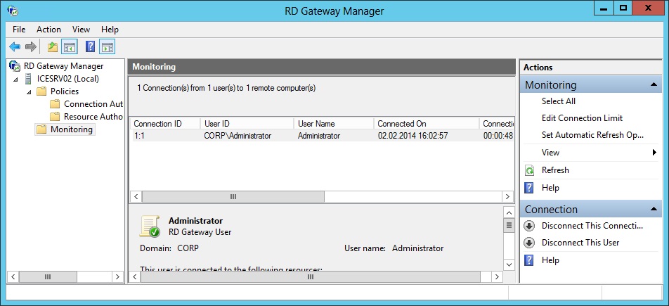Select the Connection Aut… policies node
669x306 pixels.
coord(93,104)
